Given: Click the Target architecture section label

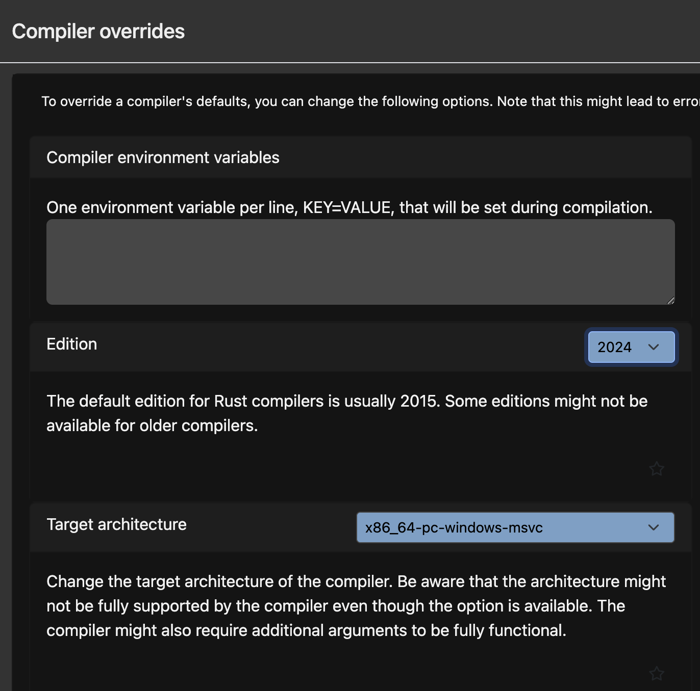Looking at the screenshot, I should tap(116, 524).
